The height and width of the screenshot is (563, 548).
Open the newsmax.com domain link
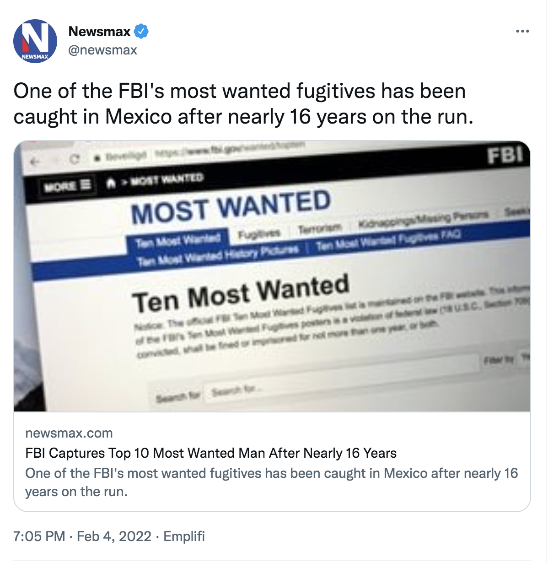[69, 433]
